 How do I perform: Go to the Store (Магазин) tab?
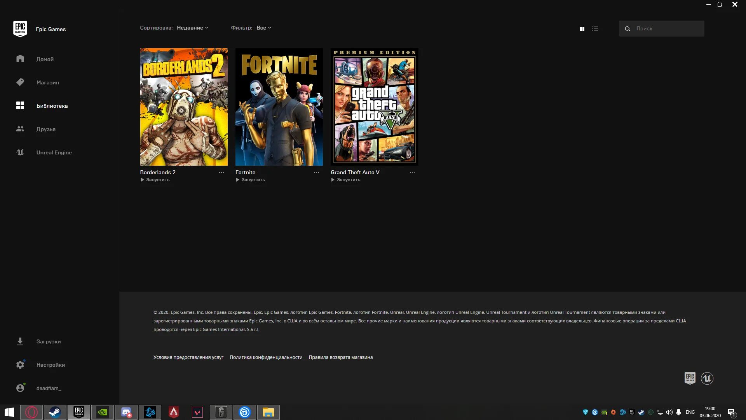pos(47,82)
